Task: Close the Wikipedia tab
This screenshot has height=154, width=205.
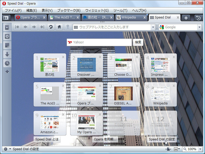Action: coord(145,17)
